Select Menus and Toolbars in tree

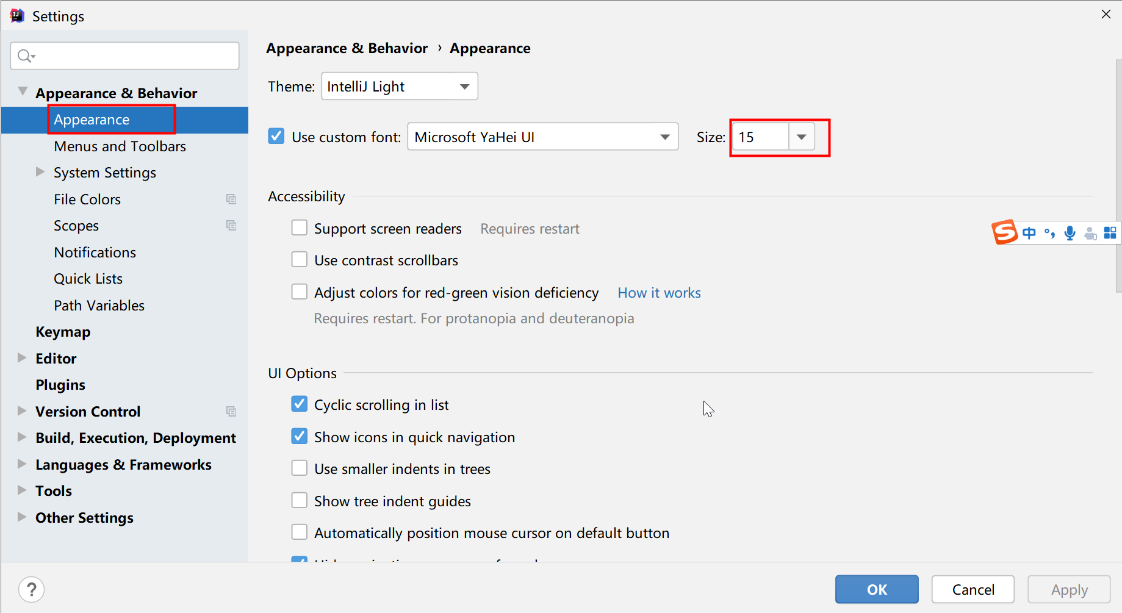(x=124, y=146)
